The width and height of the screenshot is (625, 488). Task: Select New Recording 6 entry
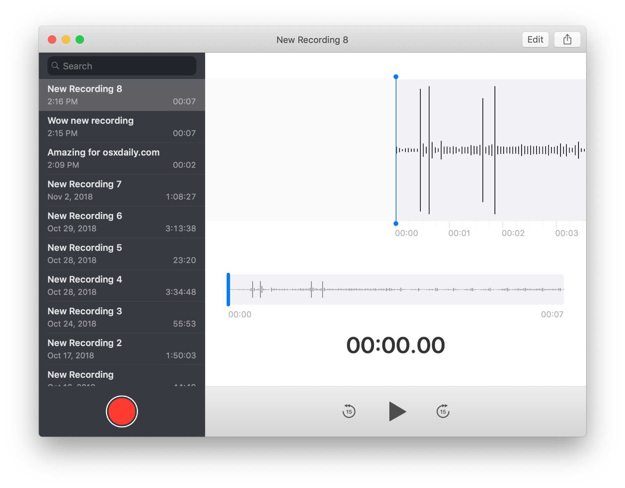coord(122,222)
